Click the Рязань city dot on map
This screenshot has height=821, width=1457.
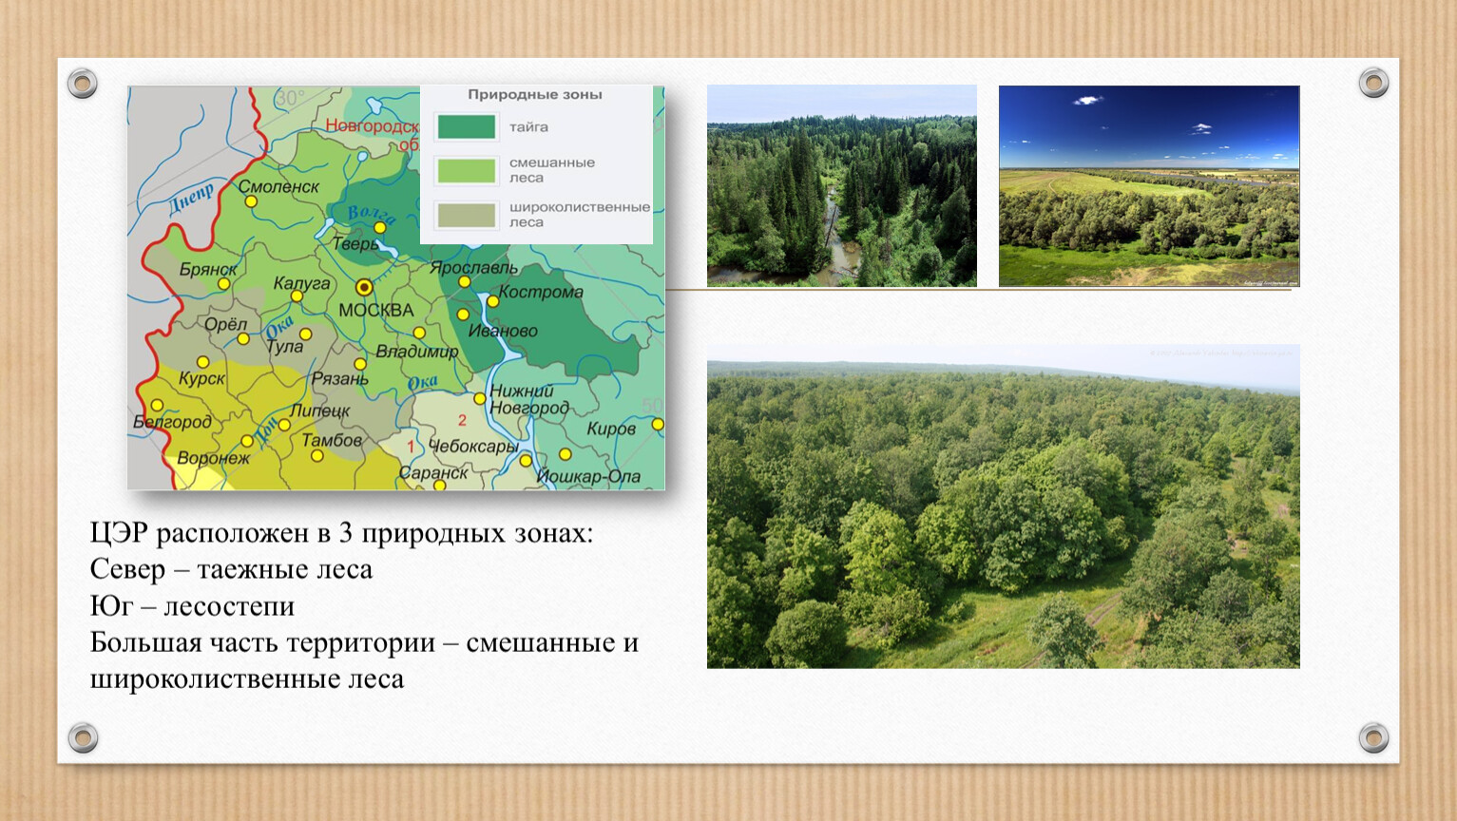coord(360,364)
